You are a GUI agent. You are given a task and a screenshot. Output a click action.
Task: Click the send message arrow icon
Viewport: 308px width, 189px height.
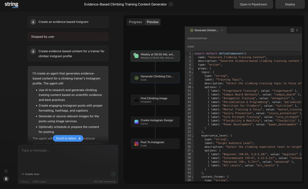pyautogui.click(x=113, y=174)
